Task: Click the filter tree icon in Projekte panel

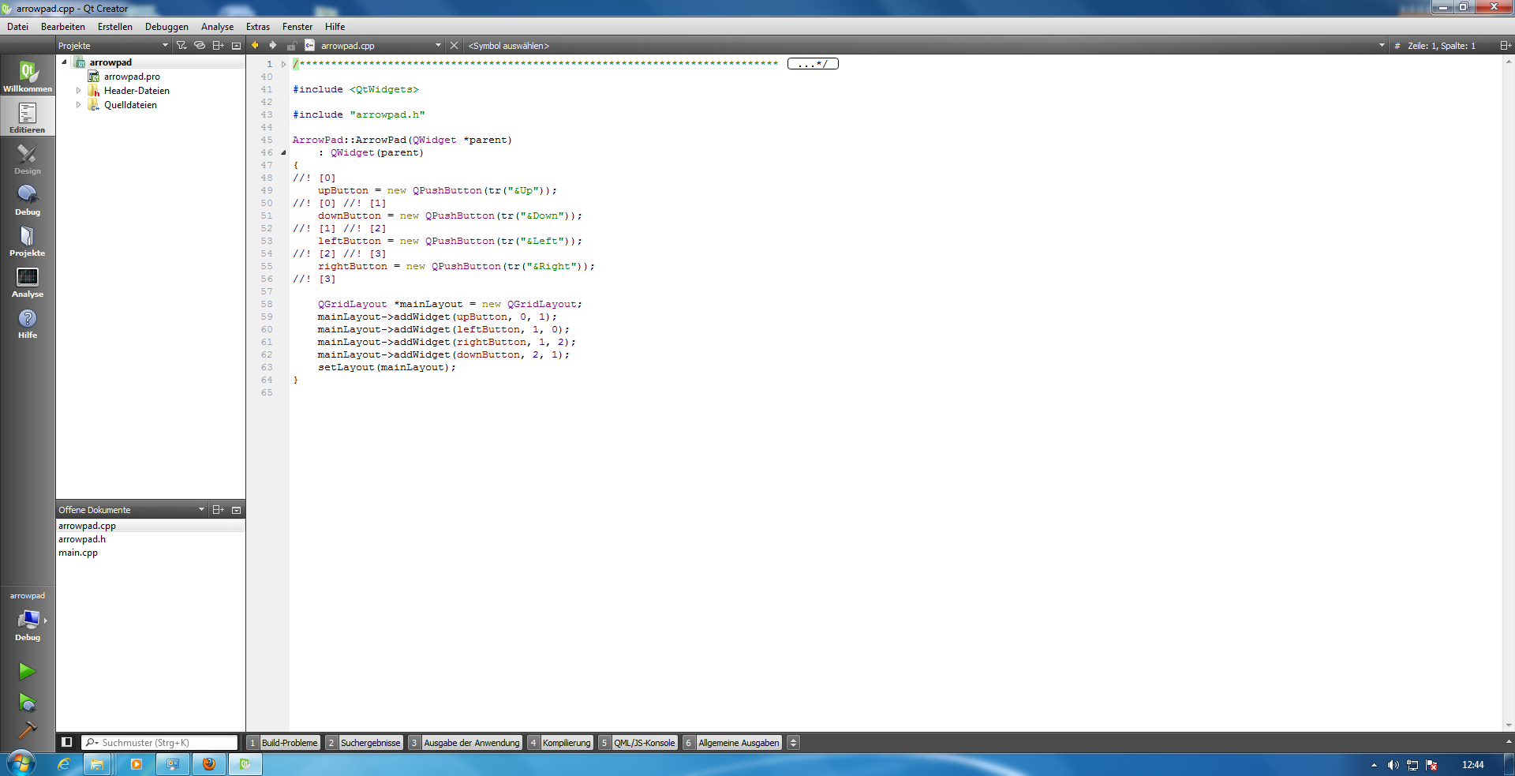Action: (x=181, y=46)
